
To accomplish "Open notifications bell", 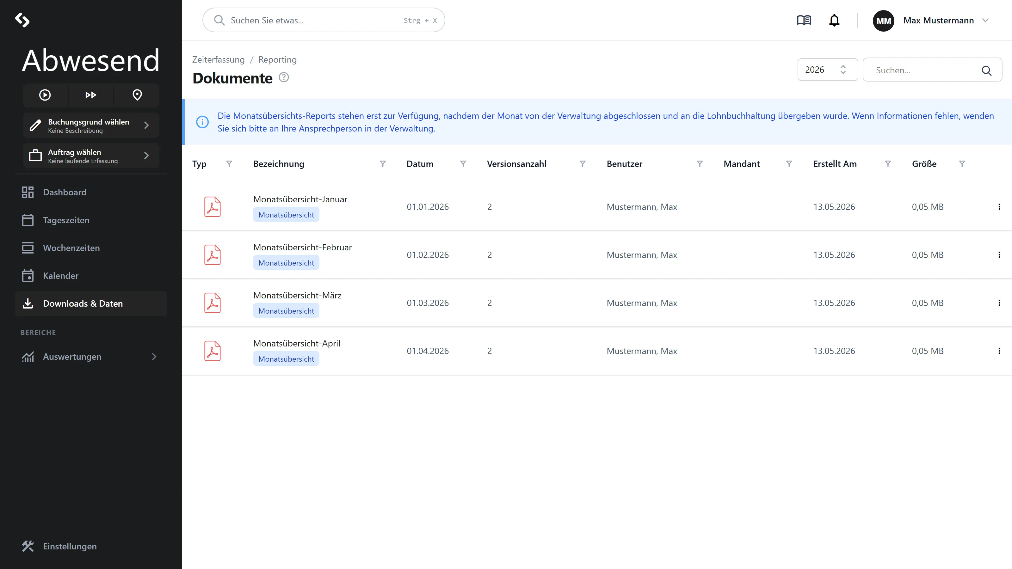I will tap(834, 20).
